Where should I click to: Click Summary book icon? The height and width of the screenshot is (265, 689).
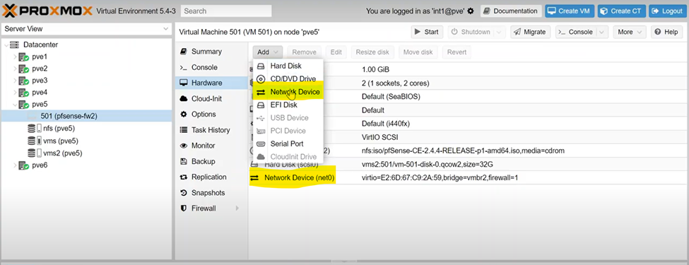pos(184,52)
